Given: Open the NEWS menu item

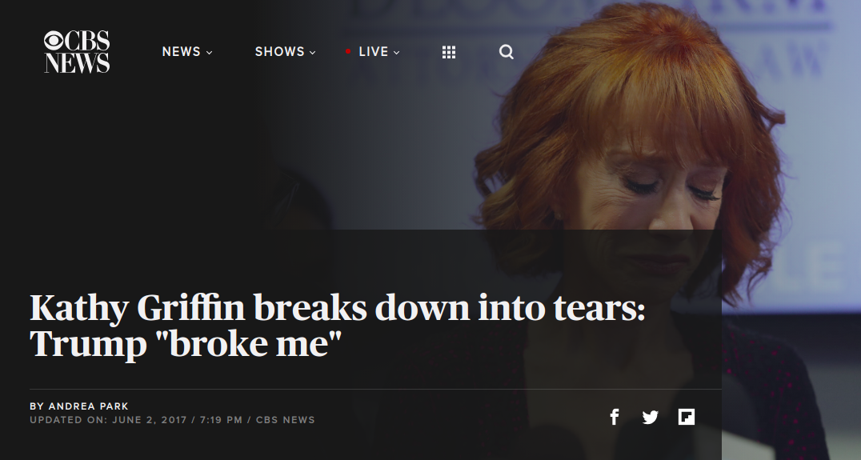Looking at the screenshot, I should pos(181,51).
